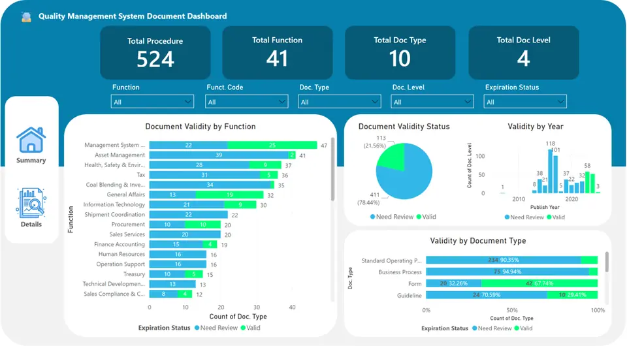627x346 pixels.
Task: Click the 'Coal Blending & Inve...' row label
Action: point(115,185)
